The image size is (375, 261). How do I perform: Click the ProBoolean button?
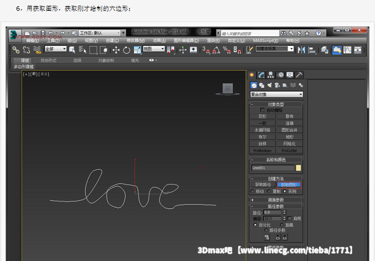coord(262,151)
